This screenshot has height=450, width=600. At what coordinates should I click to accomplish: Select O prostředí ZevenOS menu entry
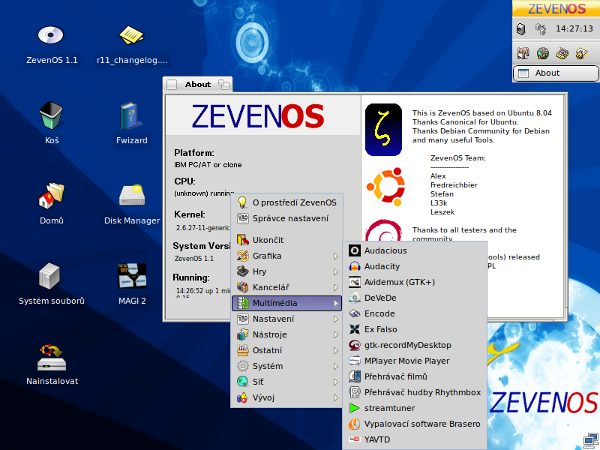[286, 202]
